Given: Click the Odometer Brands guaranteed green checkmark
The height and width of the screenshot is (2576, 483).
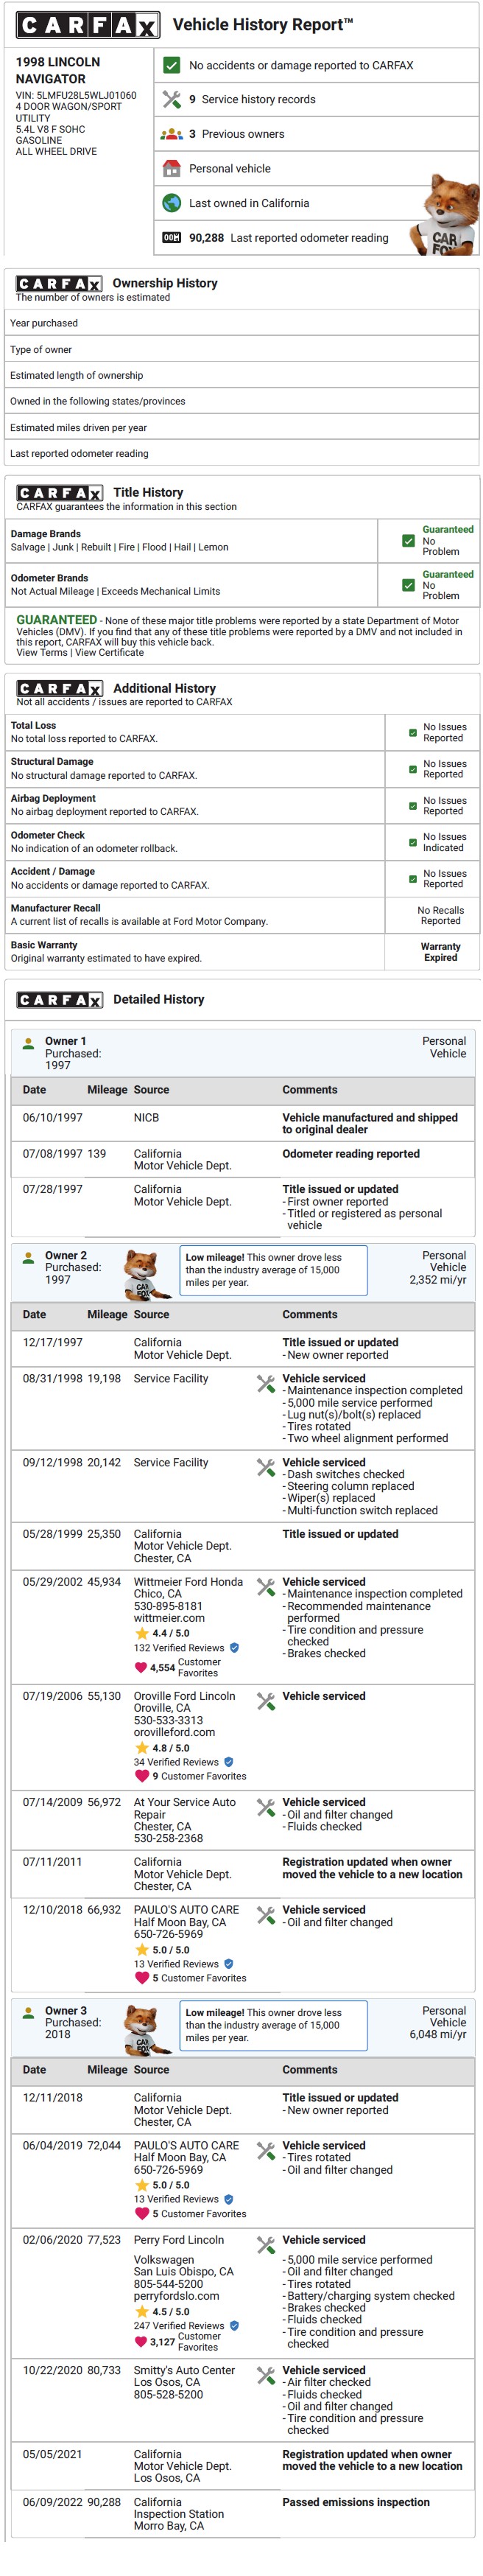Looking at the screenshot, I should point(408,585).
